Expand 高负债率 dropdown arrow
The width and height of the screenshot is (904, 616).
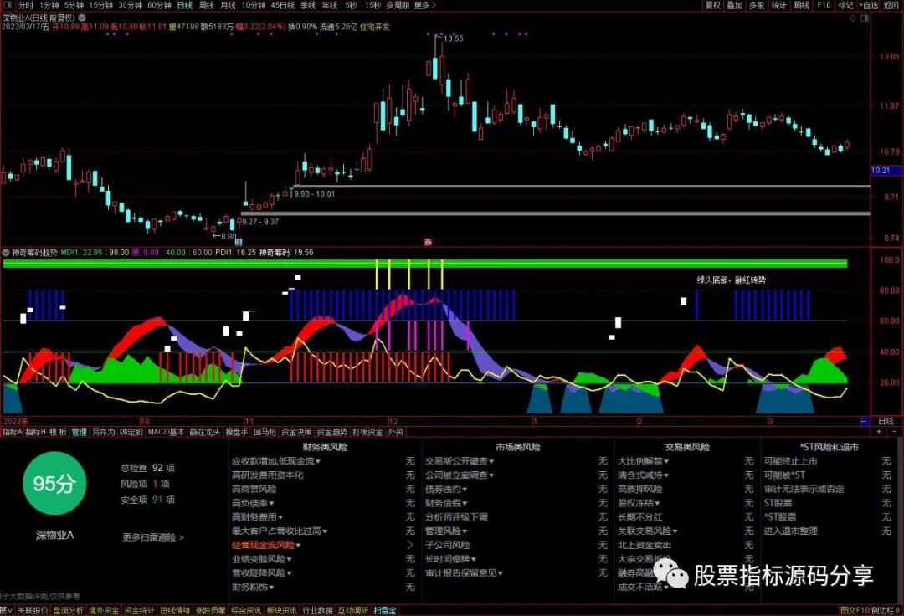pyautogui.click(x=271, y=503)
